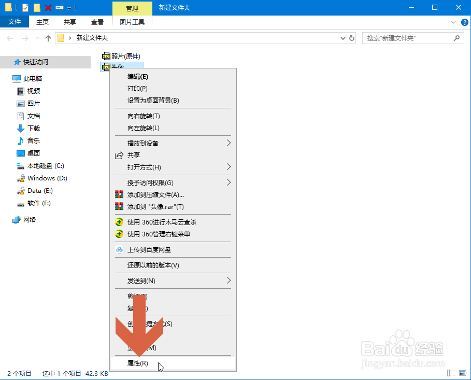Switch to the 共享 ribbon tab
The image size is (471, 380).
click(x=70, y=22)
